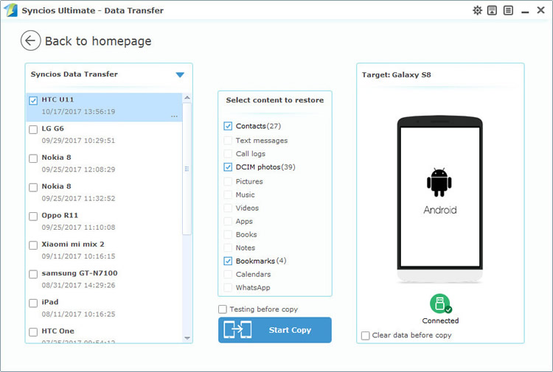Click the Android robot icon
The height and width of the screenshot is (372, 553).
(x=439, y=182)
